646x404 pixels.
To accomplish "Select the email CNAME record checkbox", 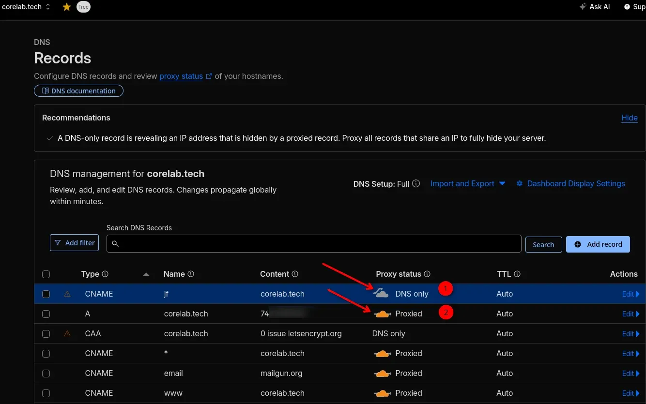I will click(46, 374).
